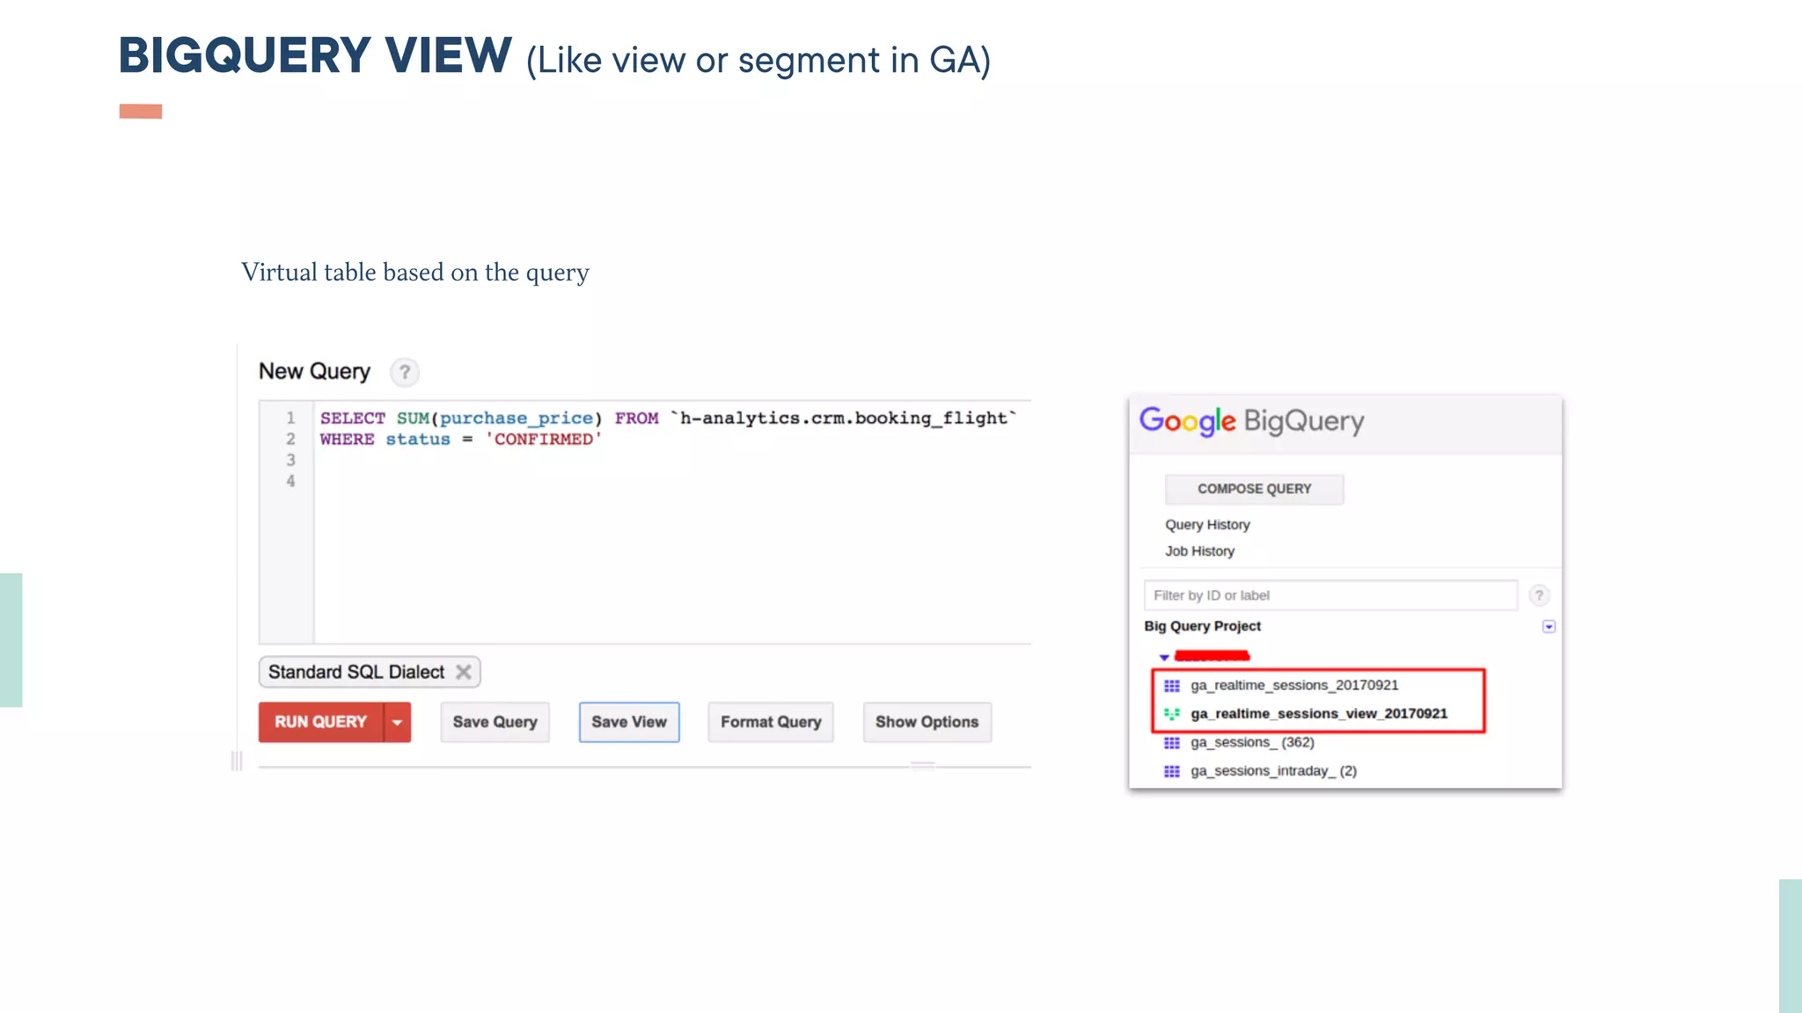Select table ga_realtime_sessions_20170921
This screenshot has height=1013, width=1802.
1294,685
